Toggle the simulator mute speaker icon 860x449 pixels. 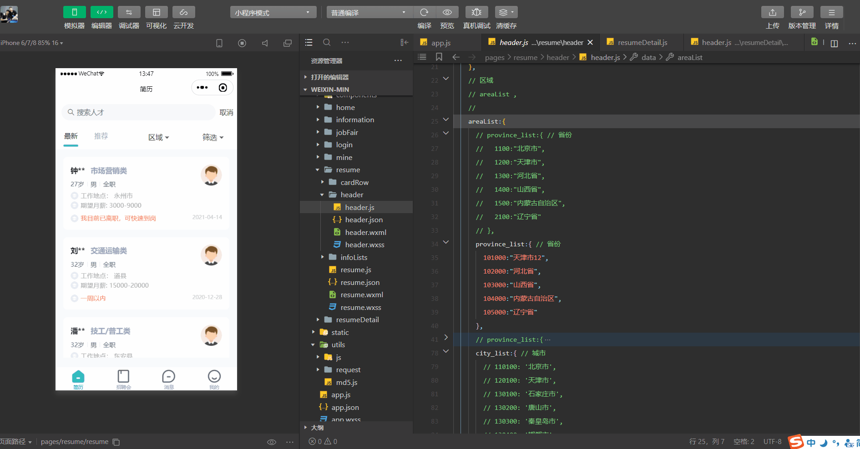[x=265, y=43]
